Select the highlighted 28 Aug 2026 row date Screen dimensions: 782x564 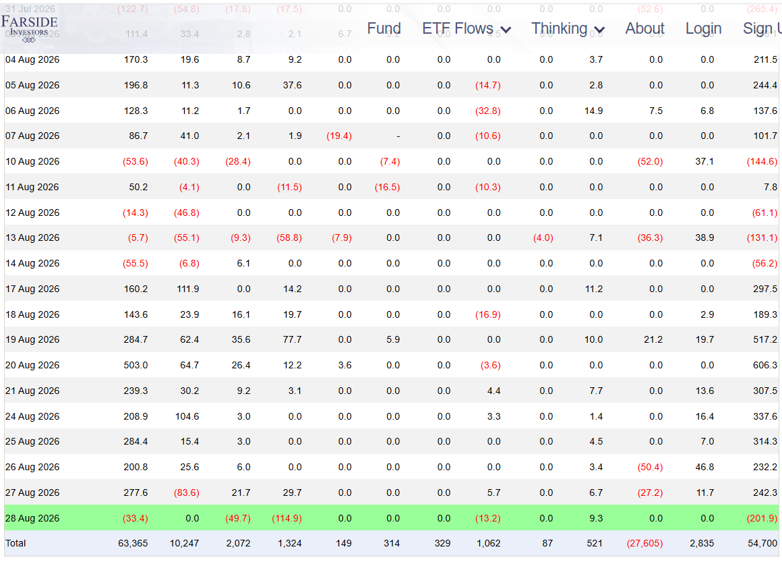(x=32, y=518)
